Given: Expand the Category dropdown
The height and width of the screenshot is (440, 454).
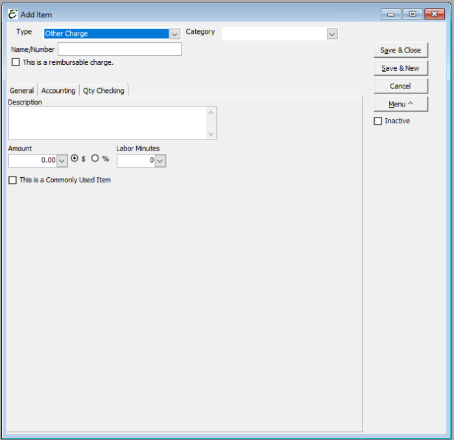Looking at the screenshot, I should (332, 34).
